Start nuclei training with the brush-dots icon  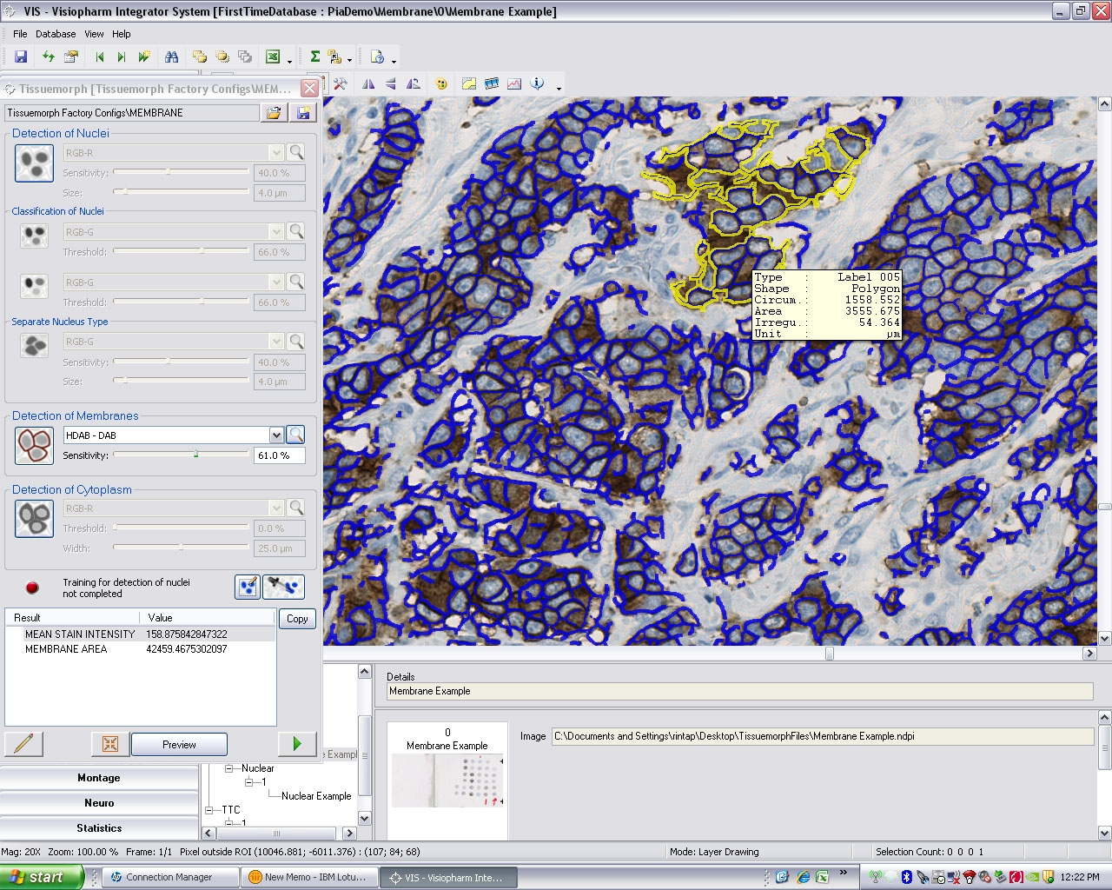coord(248,588)
